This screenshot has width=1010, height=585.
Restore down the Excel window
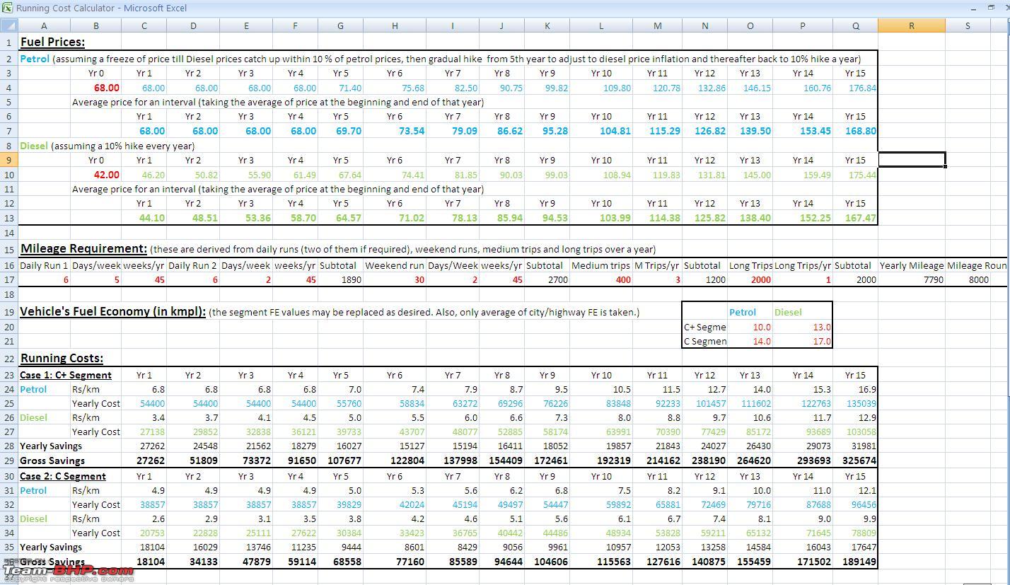(x=991, y=7)
